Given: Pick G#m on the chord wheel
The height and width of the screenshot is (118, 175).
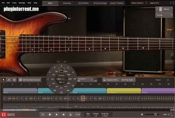Looking at the screenshot, I should pos(69,75).
